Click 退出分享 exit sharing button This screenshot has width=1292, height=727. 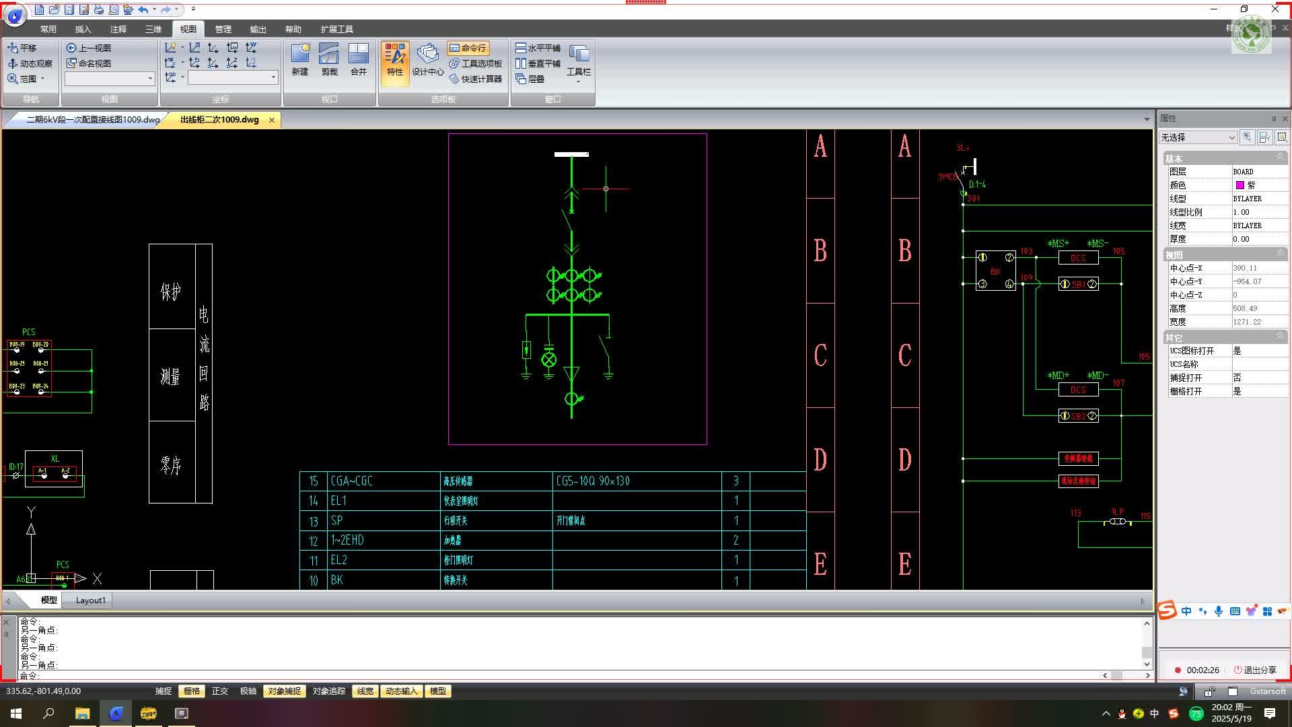[x=1254, y=670]
